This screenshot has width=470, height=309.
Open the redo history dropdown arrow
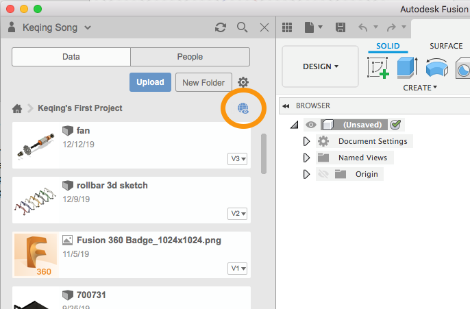tap(404, 27)
